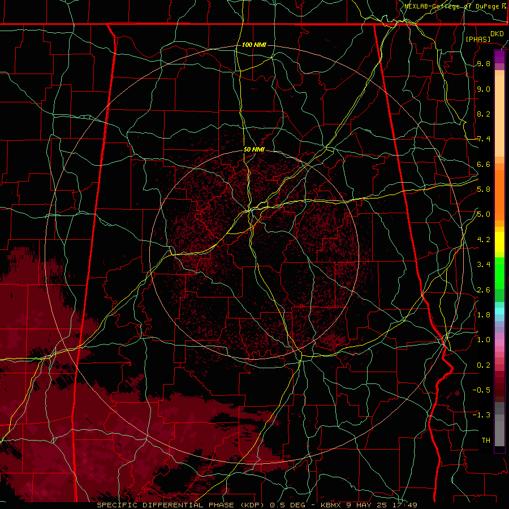This screenshot has width=509, height=509.
Task: Click the 0.5 DEG elevation text
Action: pyautogui.click(x=288, y=505)
